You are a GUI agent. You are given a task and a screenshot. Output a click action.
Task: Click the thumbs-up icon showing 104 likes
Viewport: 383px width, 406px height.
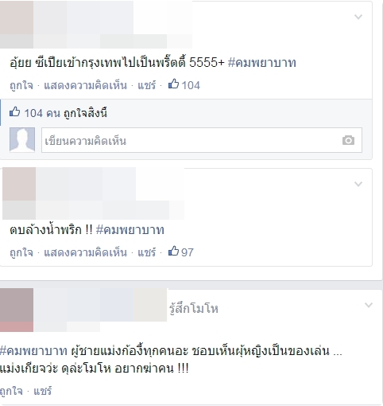coord(173,84)
